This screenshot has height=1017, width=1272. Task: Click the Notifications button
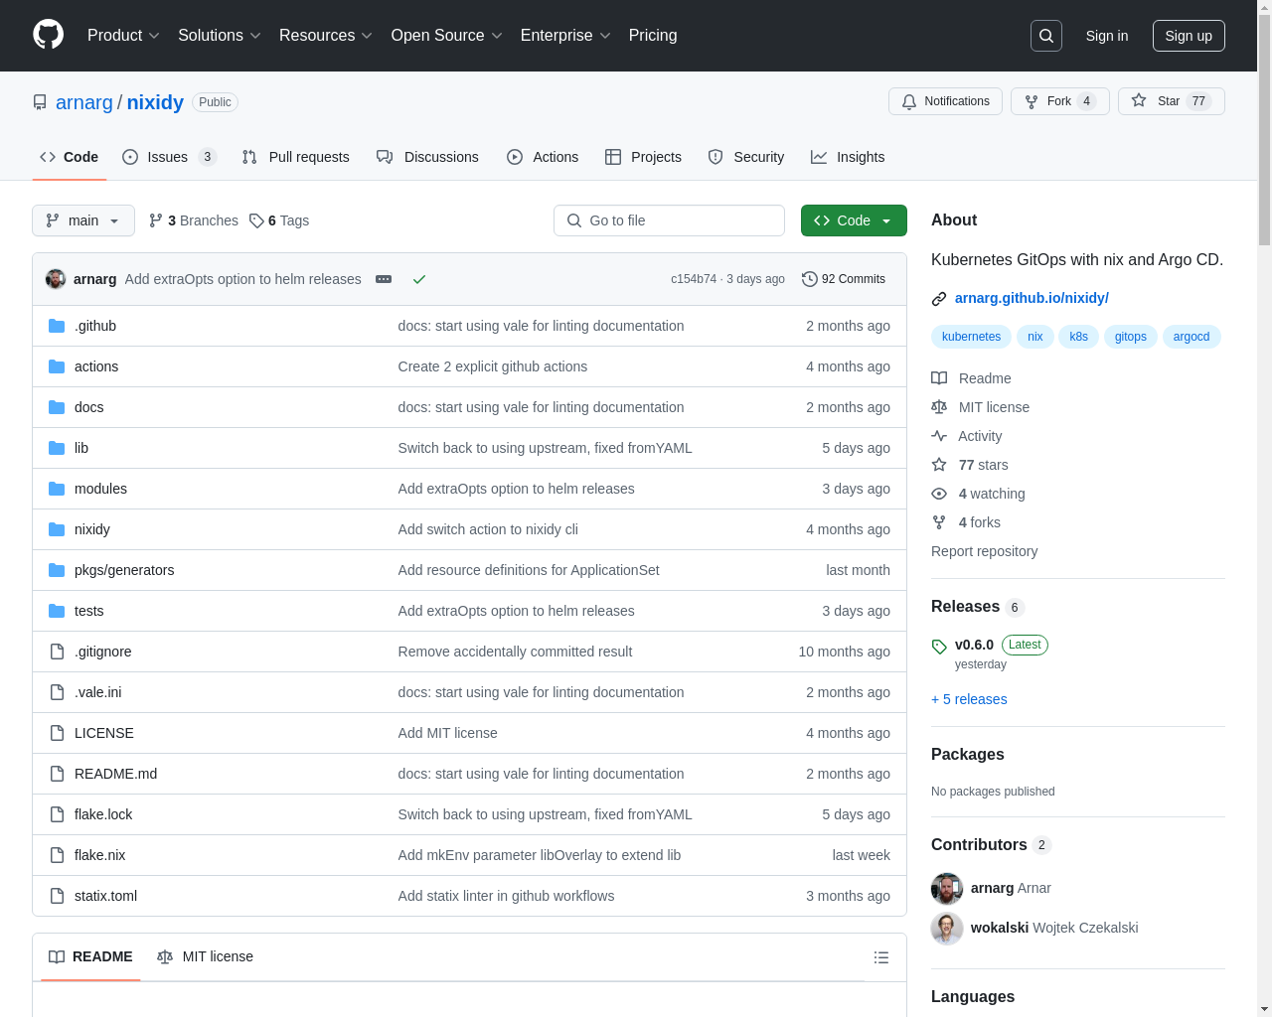tap(945, 101)
